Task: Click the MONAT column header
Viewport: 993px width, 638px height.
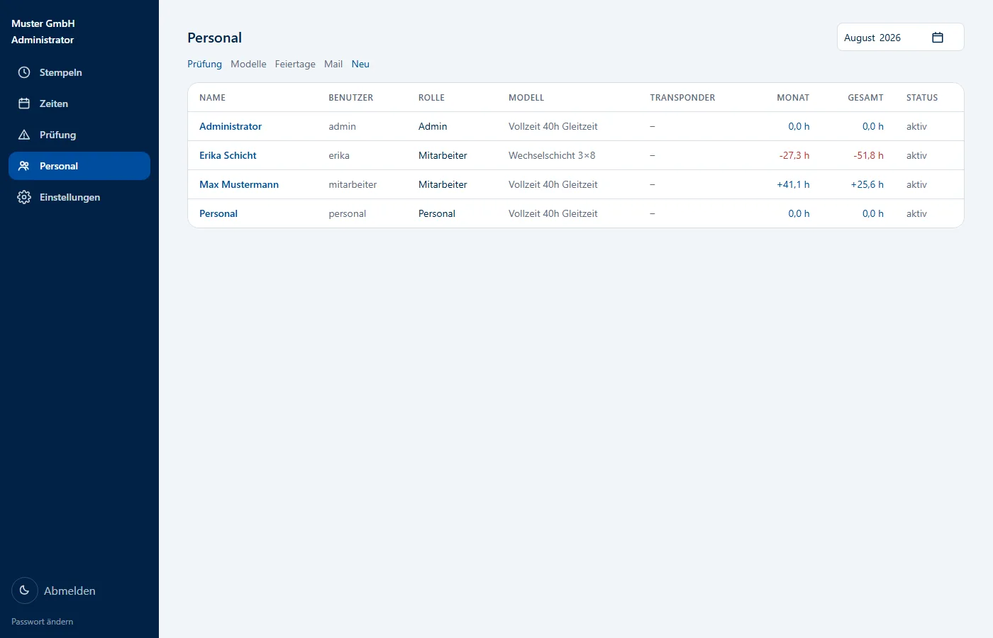Action: (x=793, y=98)
